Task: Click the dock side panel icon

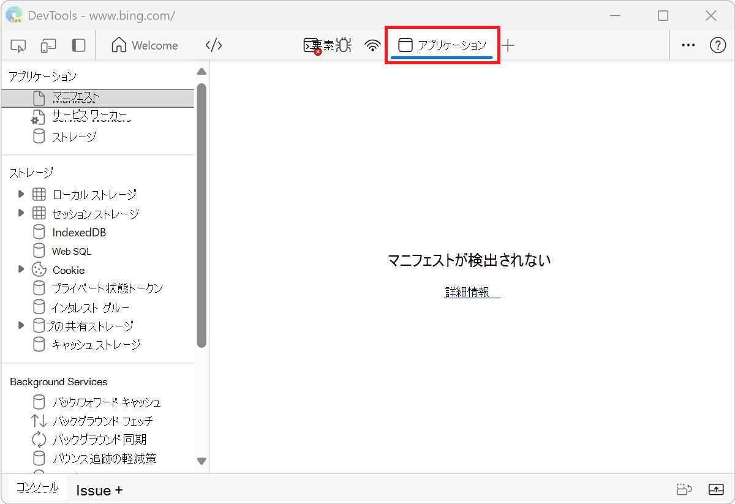Action: point(78,45)
